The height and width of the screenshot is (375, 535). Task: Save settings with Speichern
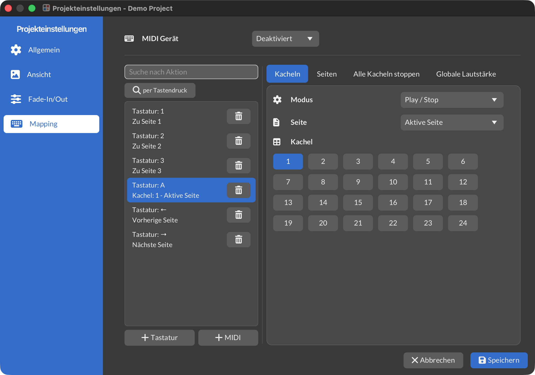(x=499, y=360)
